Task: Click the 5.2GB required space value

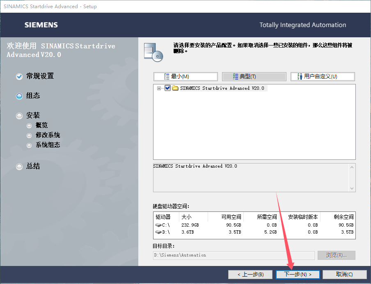Action: click(x=270, y=232)
